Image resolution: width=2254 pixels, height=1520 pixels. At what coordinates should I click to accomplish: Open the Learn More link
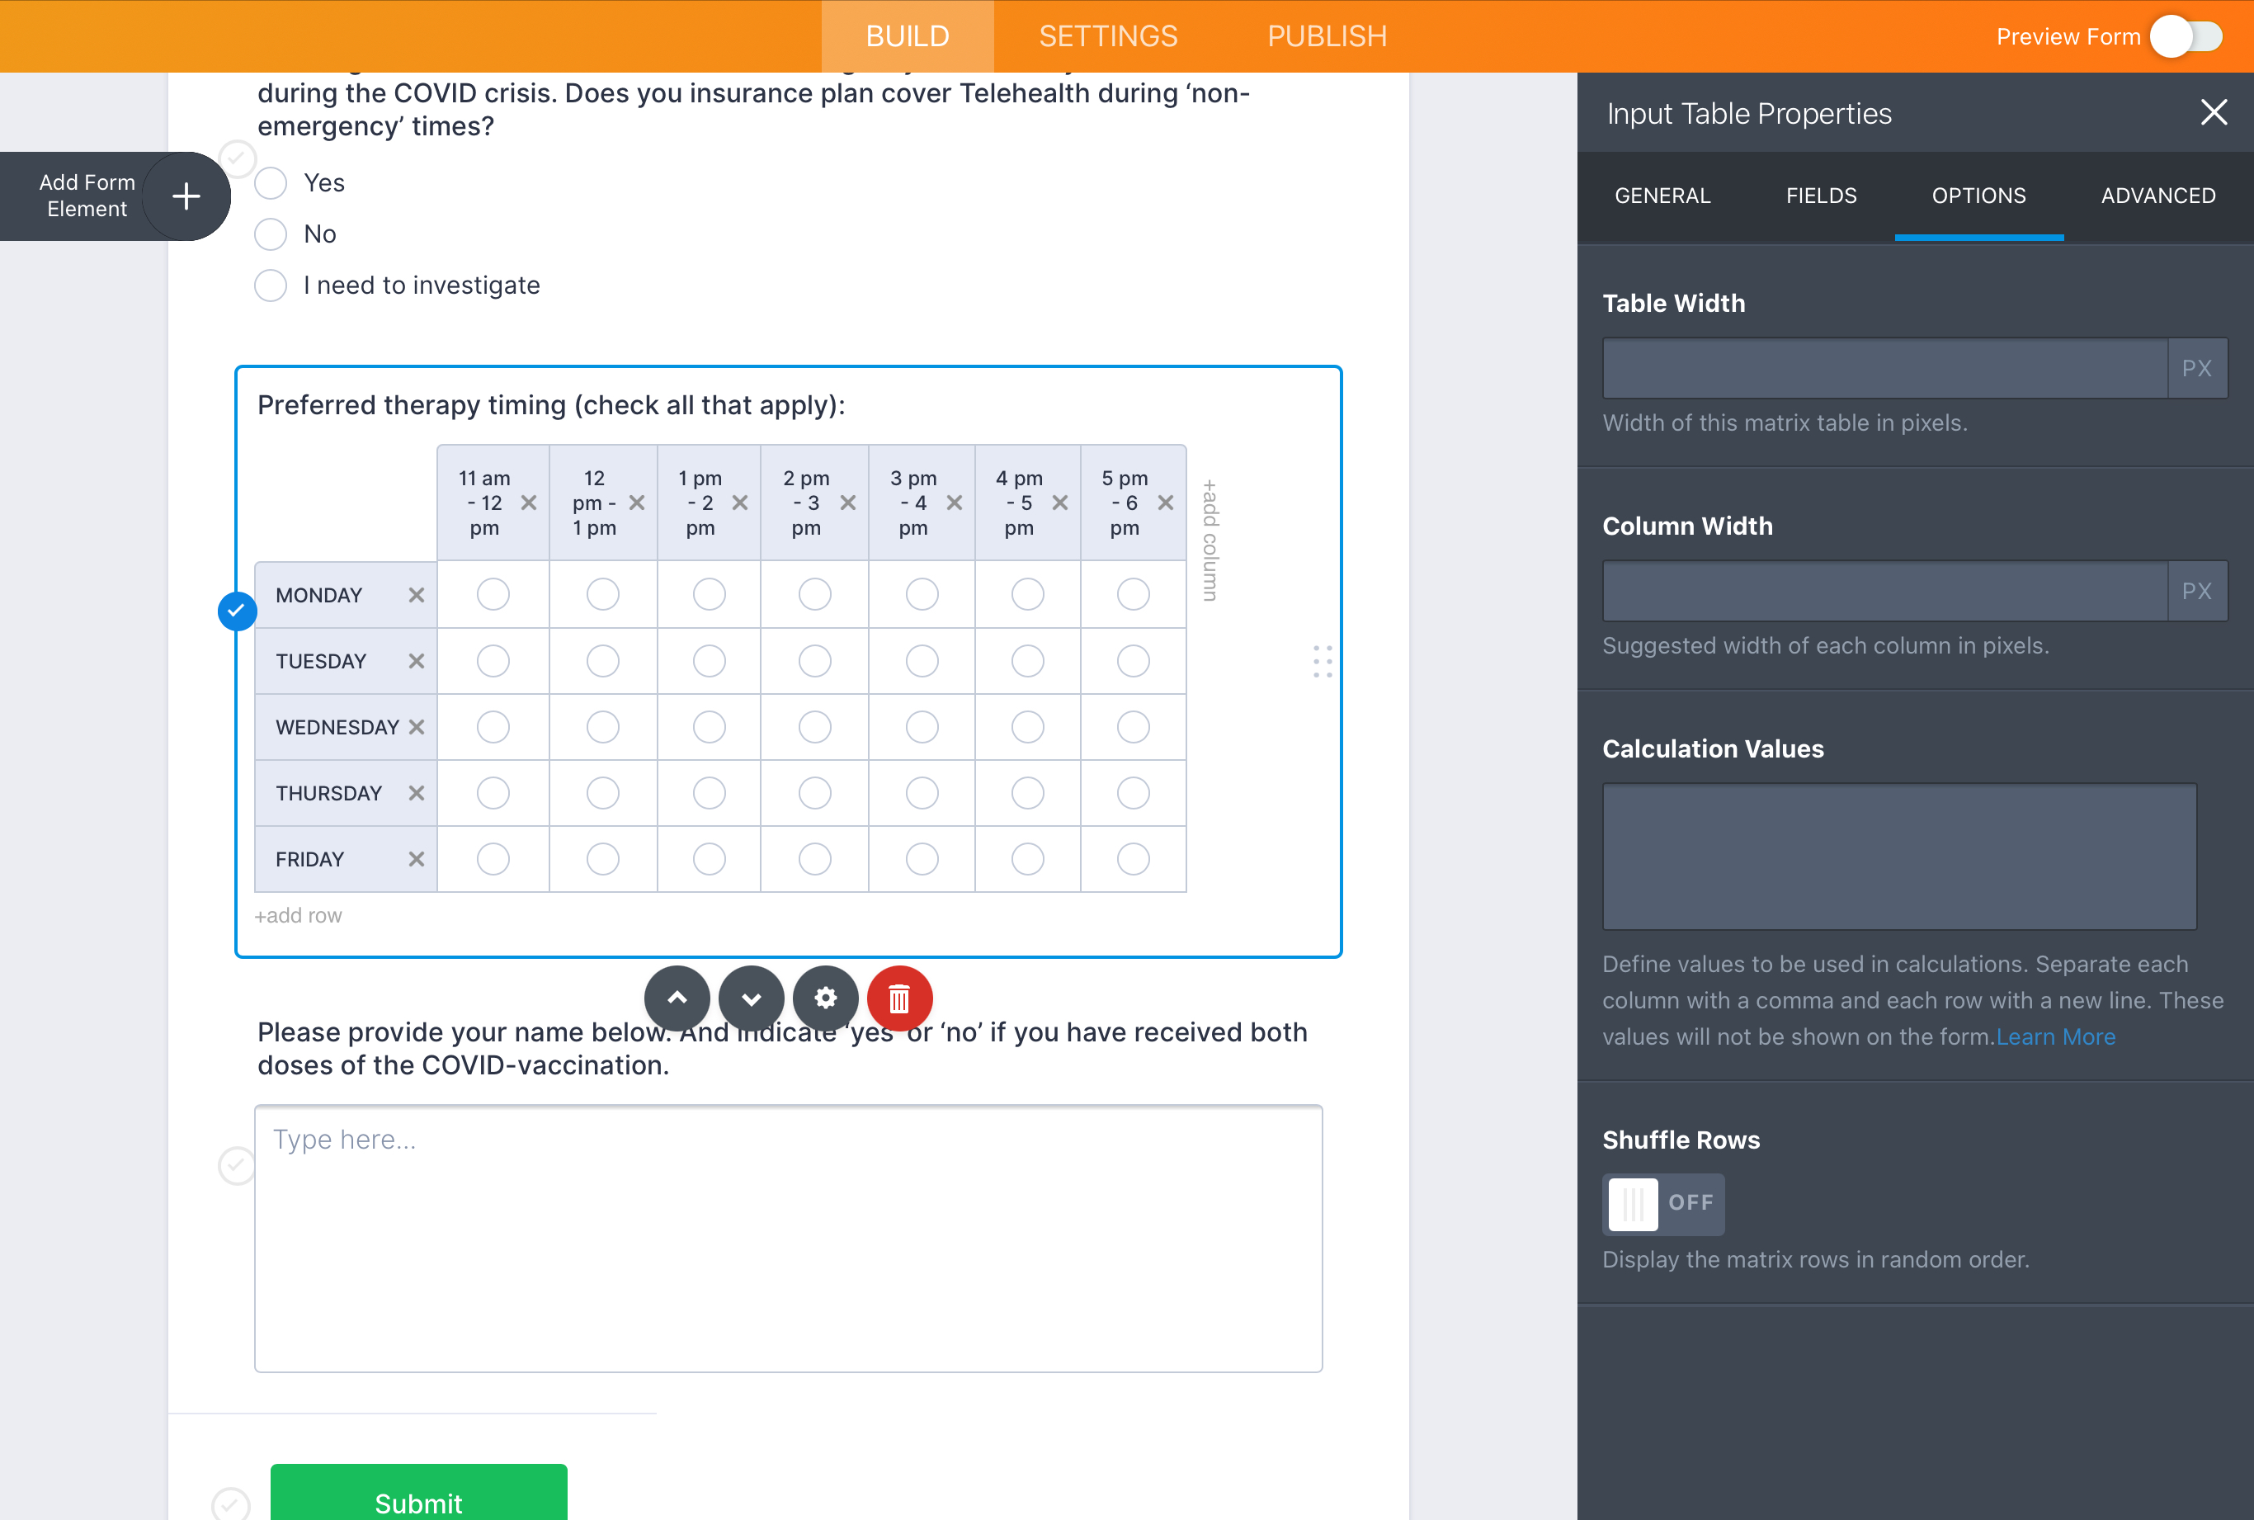point(2055,1036)
